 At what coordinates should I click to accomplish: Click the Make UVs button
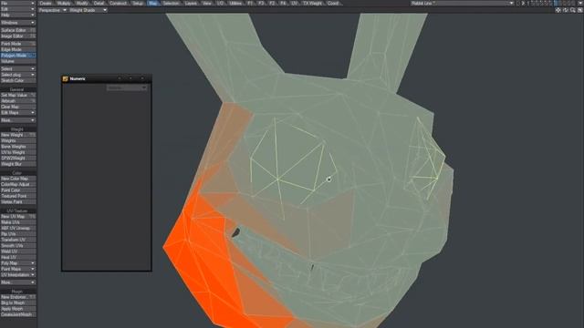coord(18,222)
